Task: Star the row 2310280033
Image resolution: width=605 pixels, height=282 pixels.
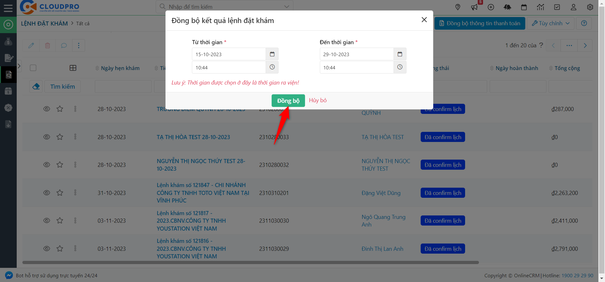Action: pyautogui.click(x=60, y=137)
